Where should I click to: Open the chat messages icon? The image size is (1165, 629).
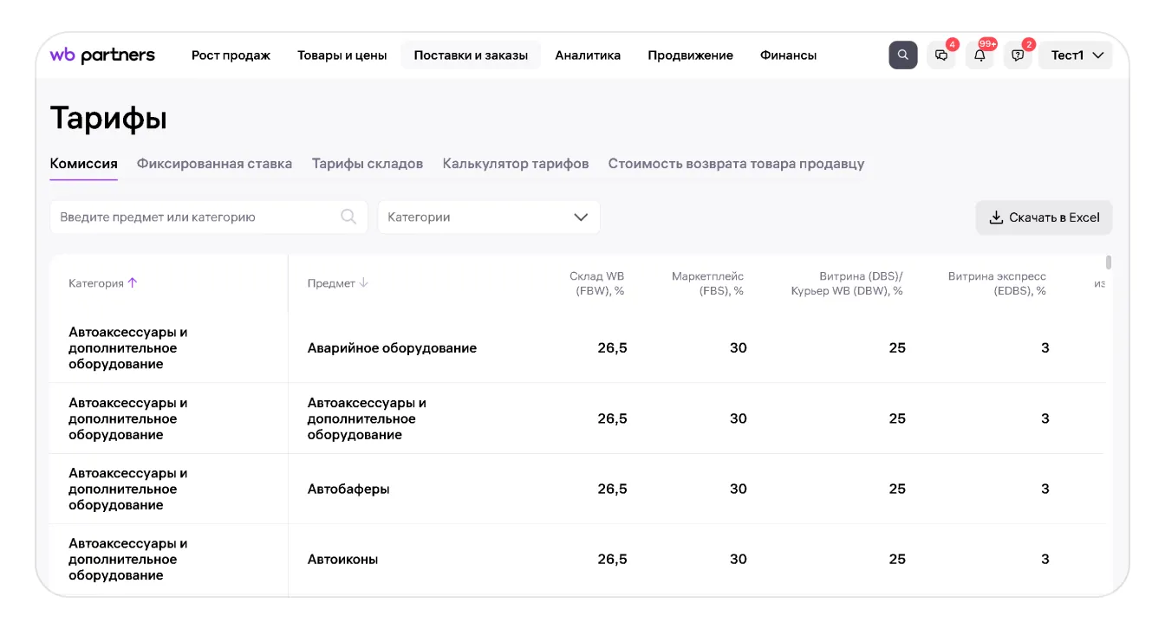941,55
